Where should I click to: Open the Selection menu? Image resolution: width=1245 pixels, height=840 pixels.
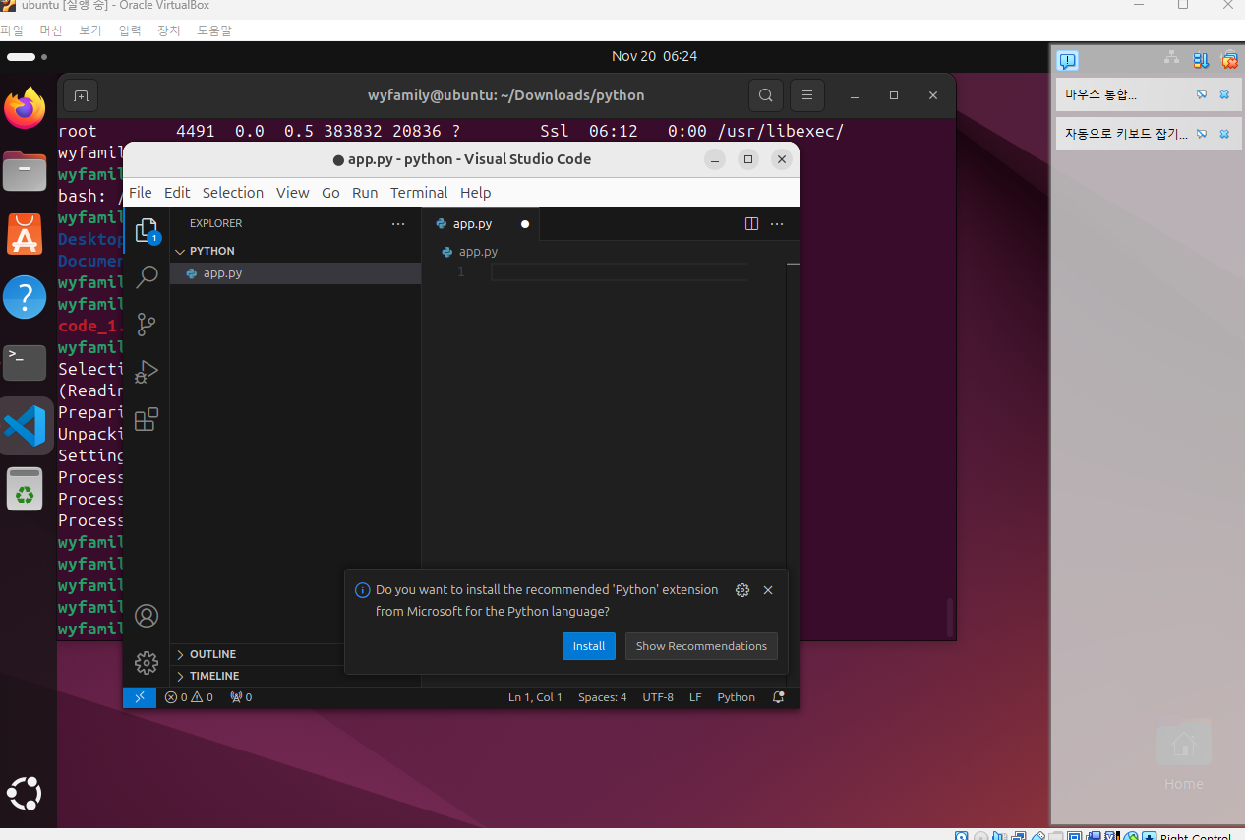pos(233,193)
